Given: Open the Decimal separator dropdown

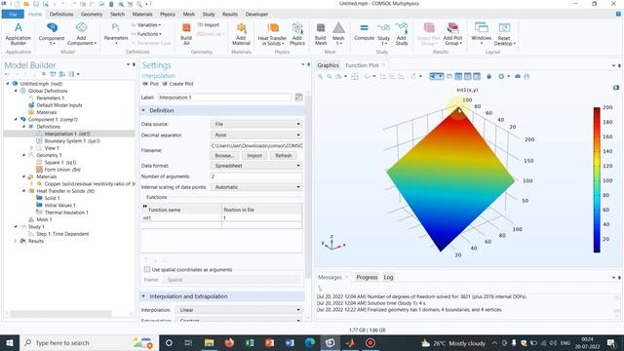Looking at the screenshot, I should click(x=256, y=136).
